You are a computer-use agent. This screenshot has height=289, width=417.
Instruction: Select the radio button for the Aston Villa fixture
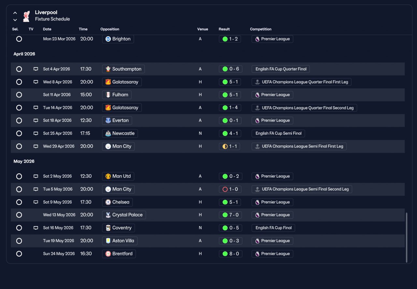click(19, 241)
